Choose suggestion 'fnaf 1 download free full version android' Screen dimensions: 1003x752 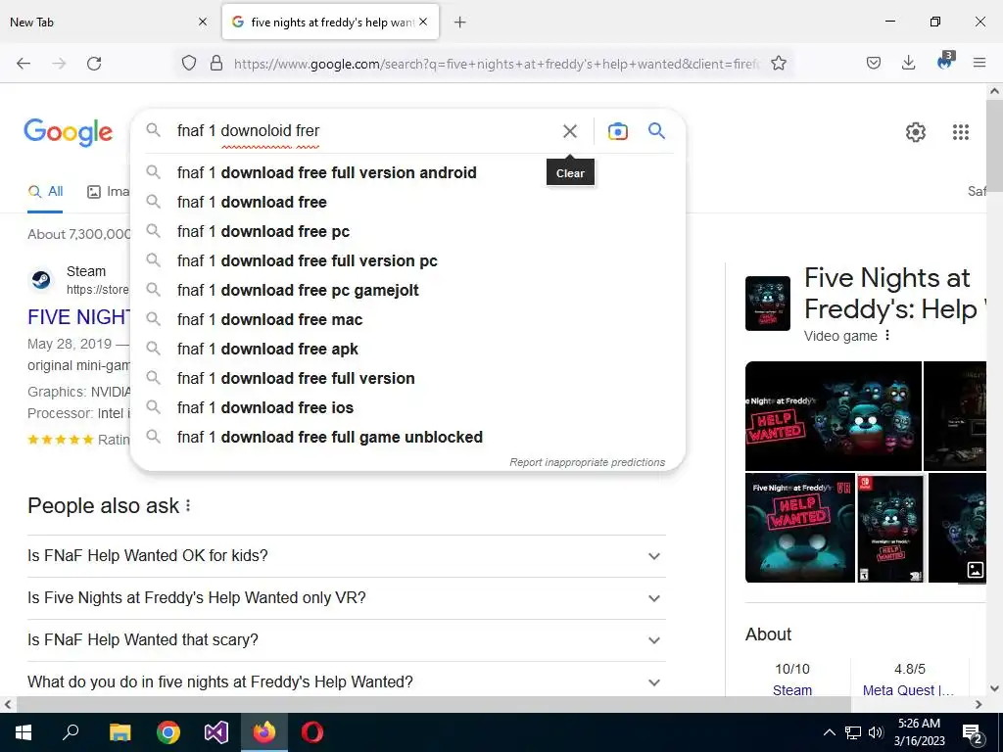(407, 172)
